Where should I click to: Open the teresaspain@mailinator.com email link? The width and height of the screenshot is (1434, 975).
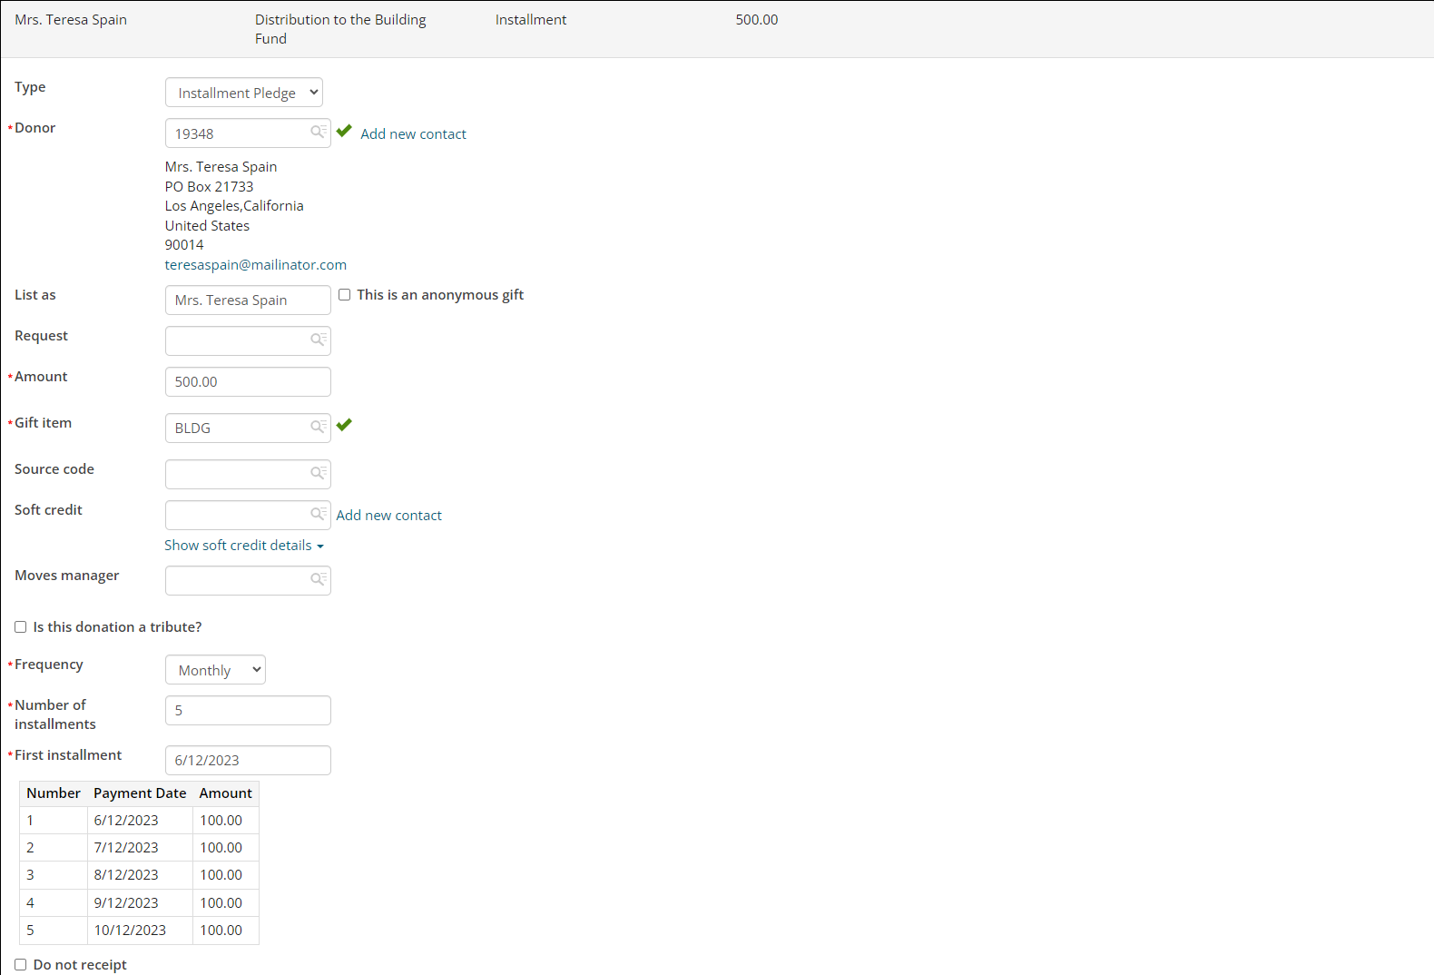click(255, 265)
